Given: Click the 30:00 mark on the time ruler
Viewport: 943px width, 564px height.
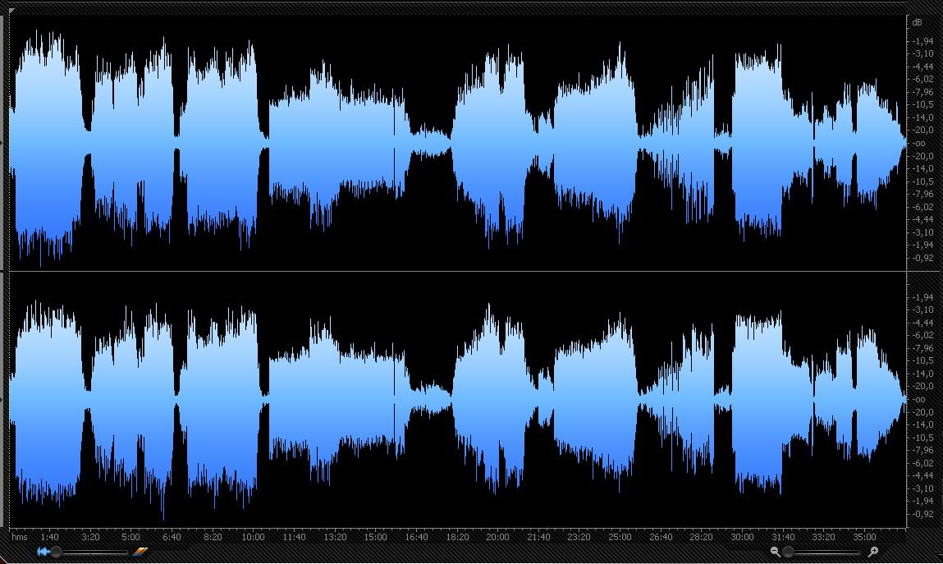Looking at the screenshot, I should click(742, 537).
